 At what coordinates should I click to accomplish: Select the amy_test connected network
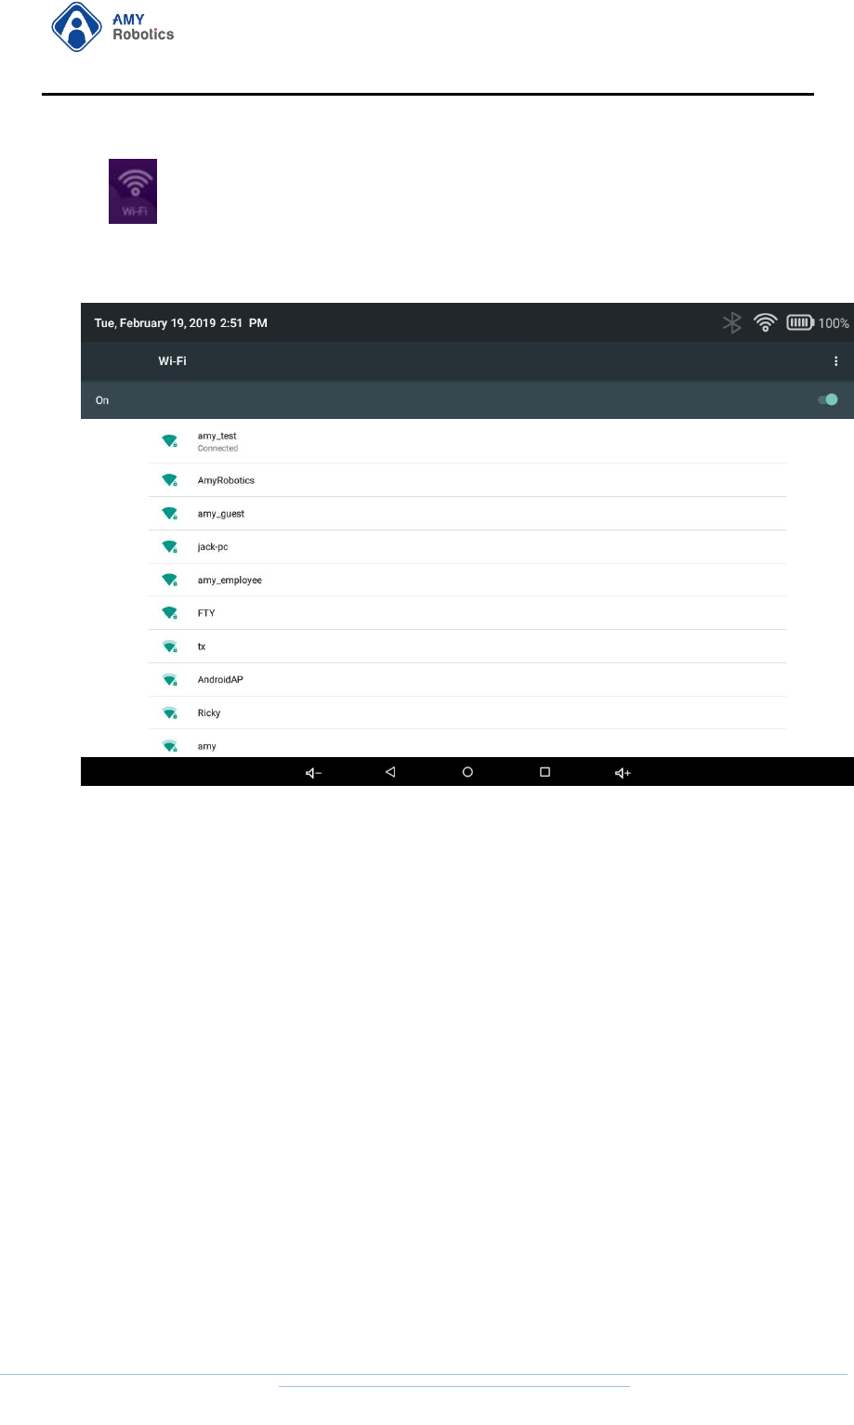[x=467, y=441]
